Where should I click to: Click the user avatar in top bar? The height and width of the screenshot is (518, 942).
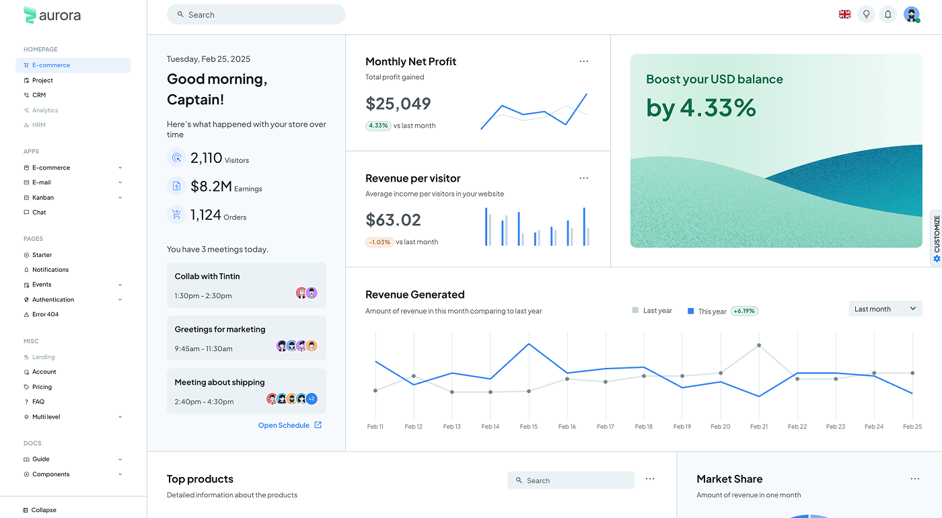coord(911,14)
